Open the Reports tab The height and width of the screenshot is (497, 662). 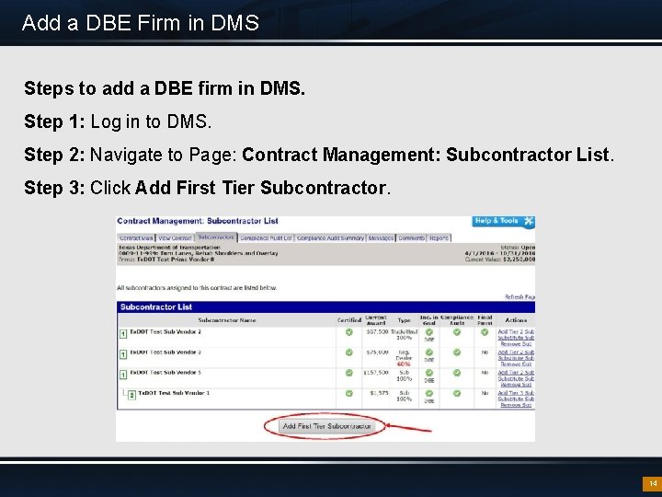click(439, 238)
